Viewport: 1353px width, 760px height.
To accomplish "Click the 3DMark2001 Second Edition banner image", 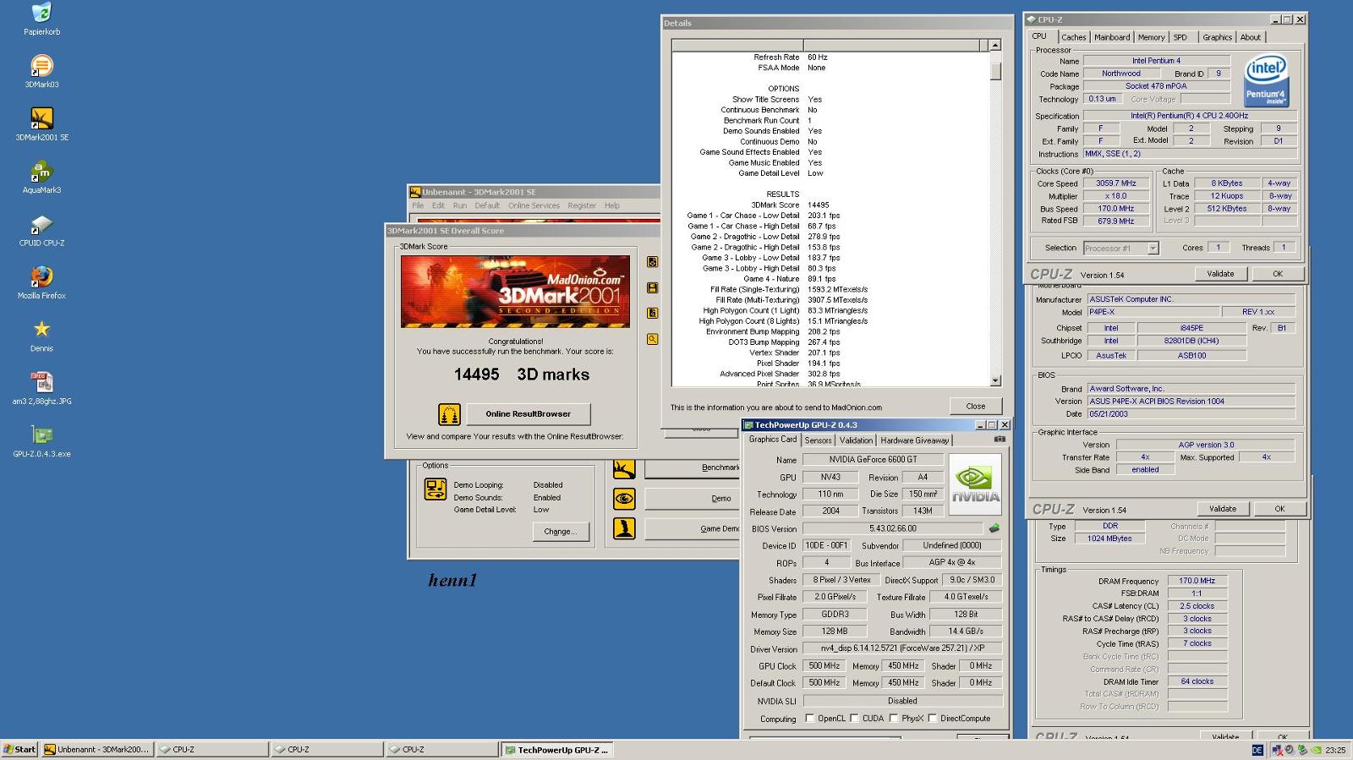I will pos(515,291).
